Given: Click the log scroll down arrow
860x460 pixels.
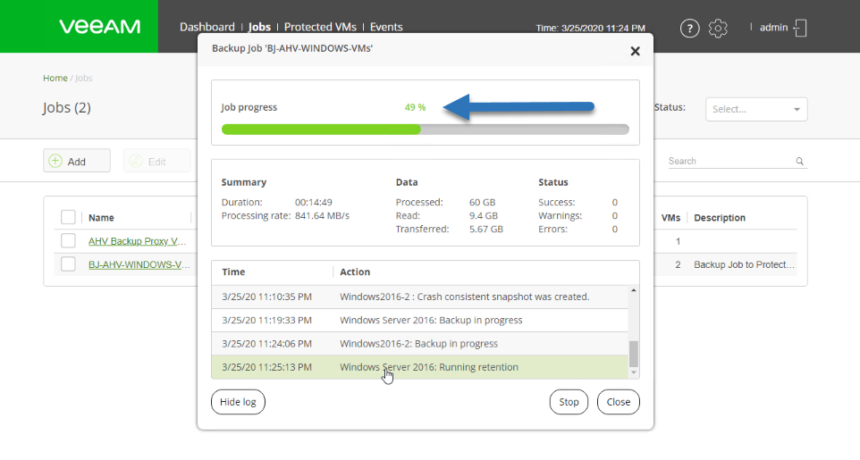Looking at the screenshot, I should point(634,372).
